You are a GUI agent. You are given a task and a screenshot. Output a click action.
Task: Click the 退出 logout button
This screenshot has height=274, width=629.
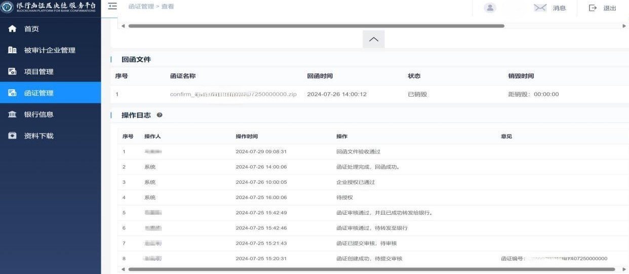coord(603,8)
